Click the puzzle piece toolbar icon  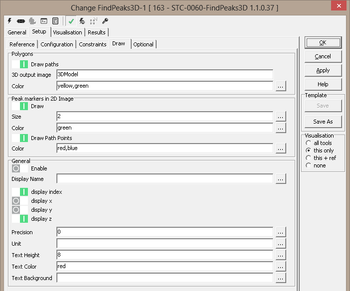[x=32, y=21]
